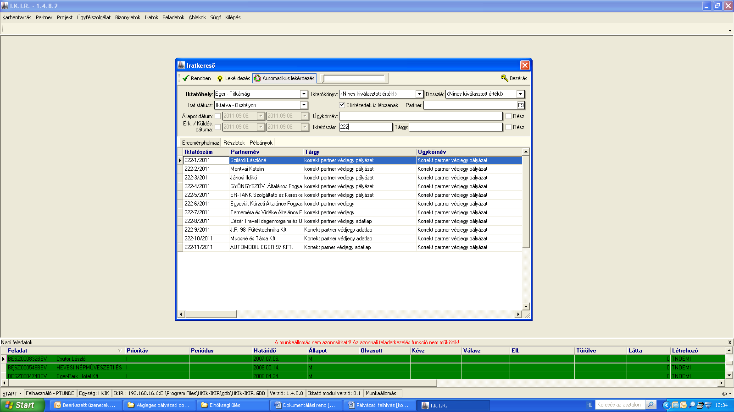
Task: Open Dokumentálási rend Word taskbar item
Action: (306, 405)
